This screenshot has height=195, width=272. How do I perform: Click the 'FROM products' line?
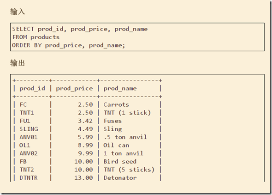[x=36, y=37]
